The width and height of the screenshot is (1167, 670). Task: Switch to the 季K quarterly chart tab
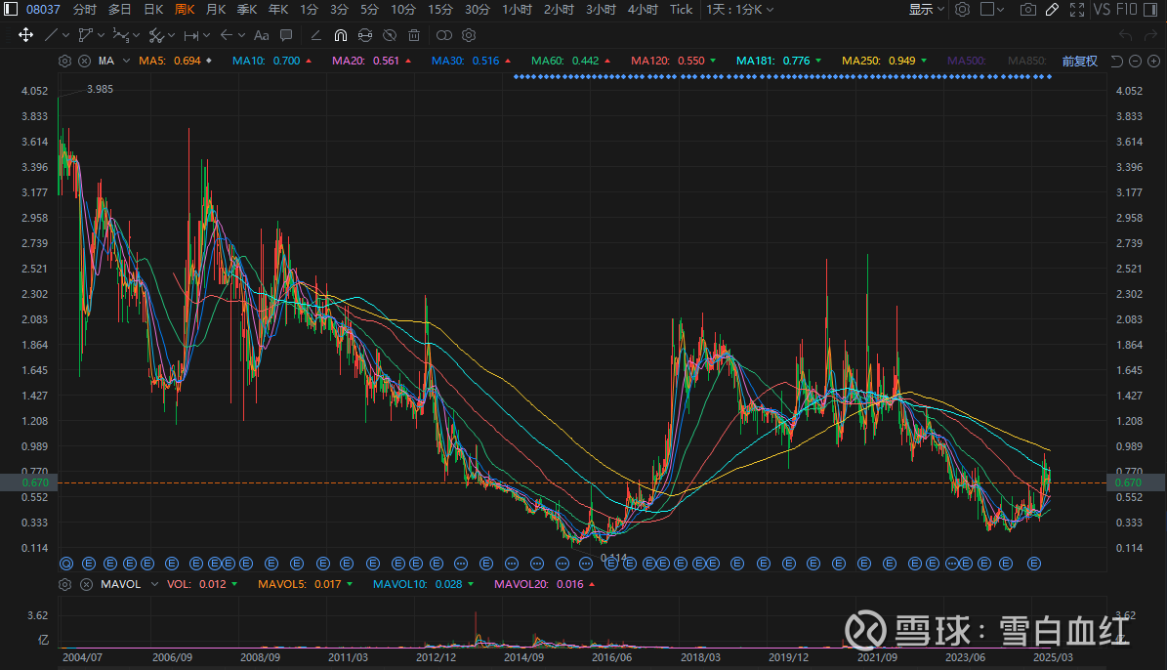pos(247,10)
